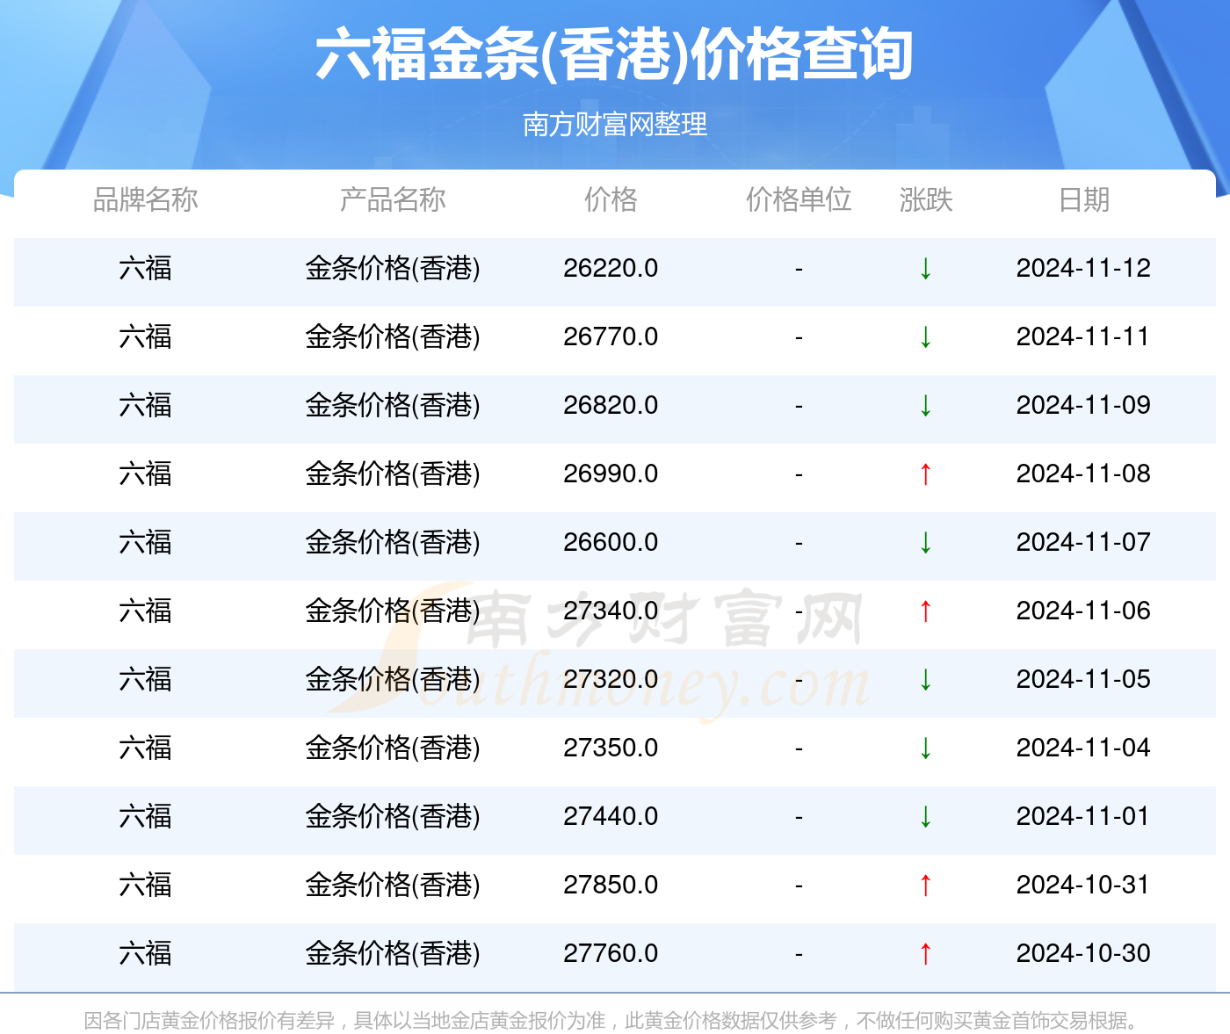
Task: Click the red up arrow for 2024-10-30
Action: tap(925, 953)
